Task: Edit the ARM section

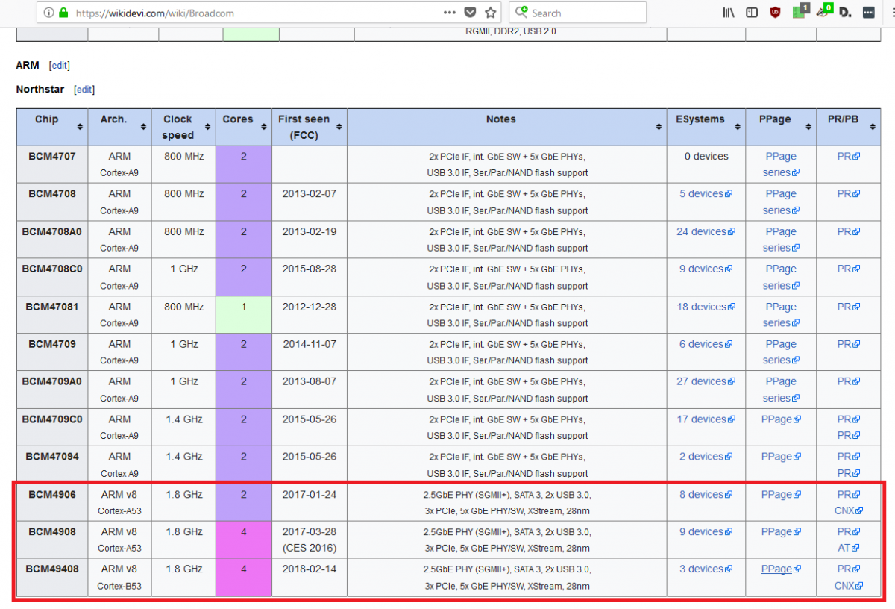Action: [60, 66]
